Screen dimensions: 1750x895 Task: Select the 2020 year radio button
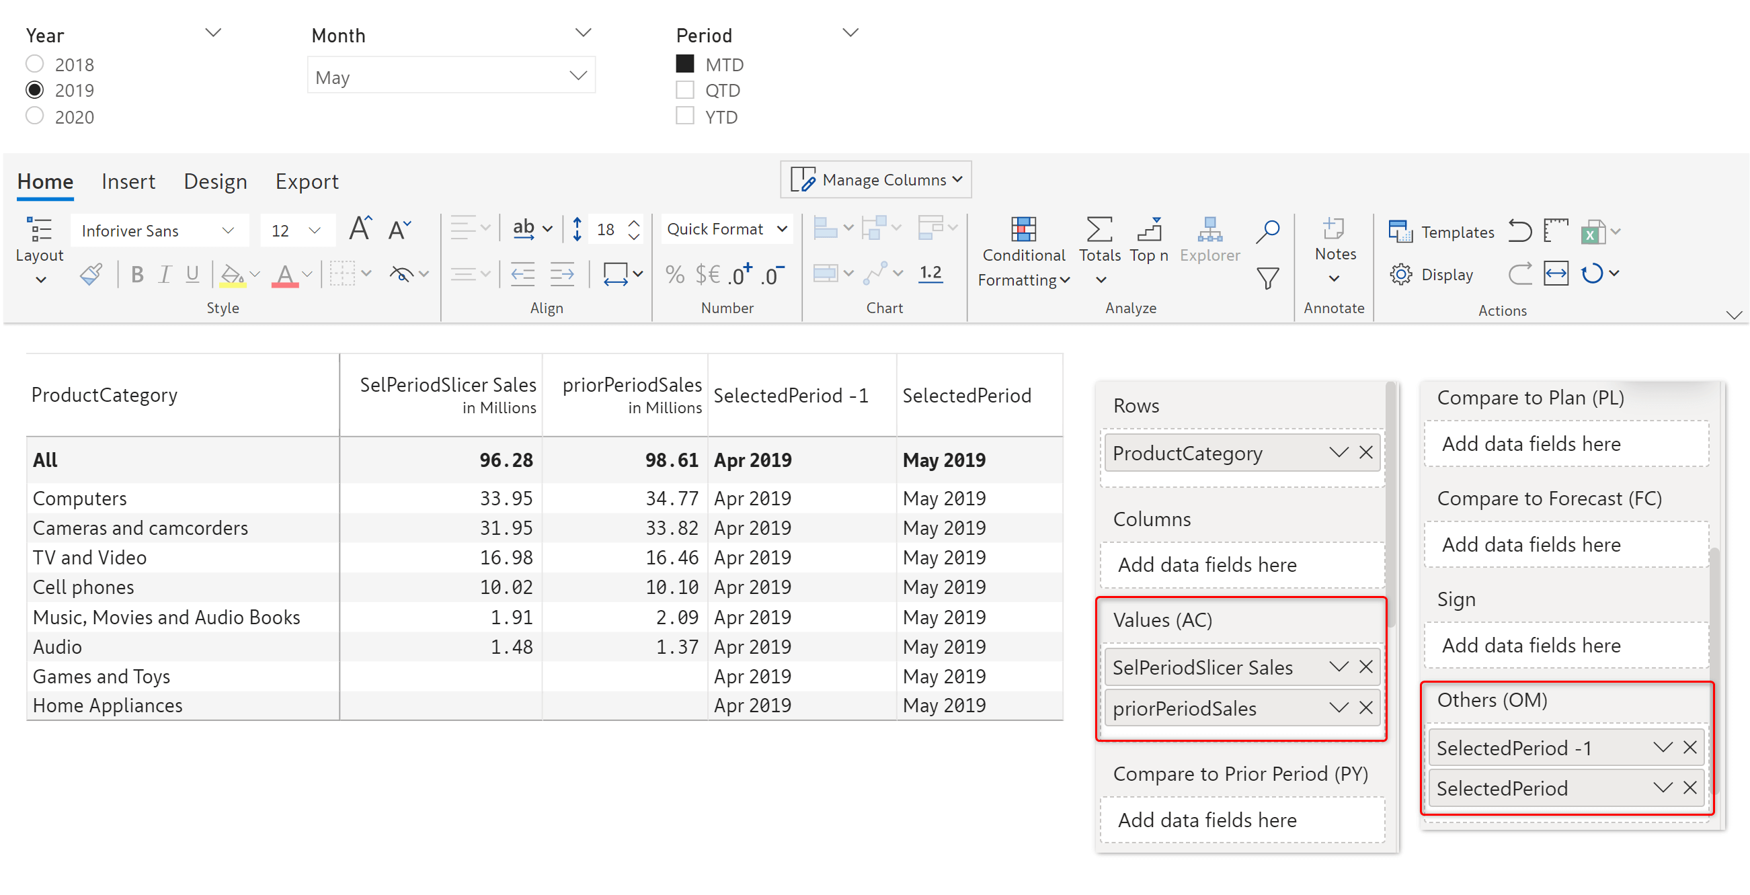35,116
